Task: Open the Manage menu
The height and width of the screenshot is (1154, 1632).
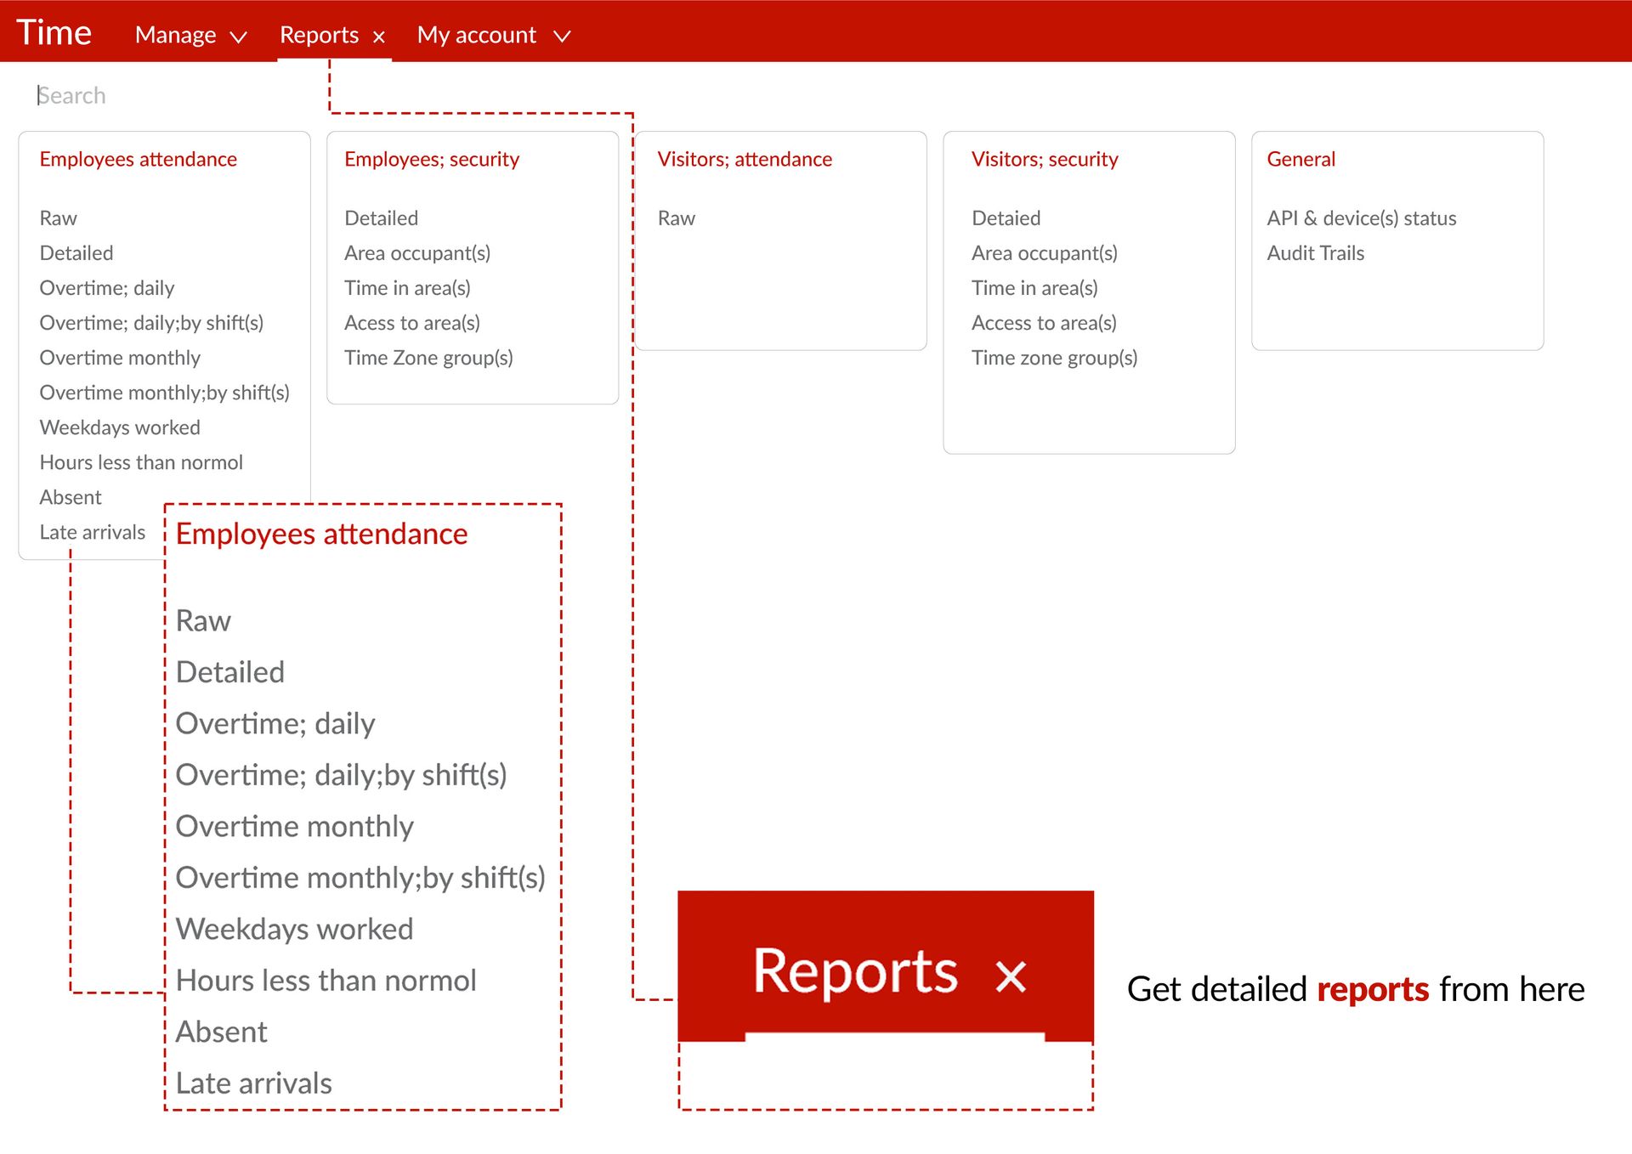Action: click(x=175, y=35)
